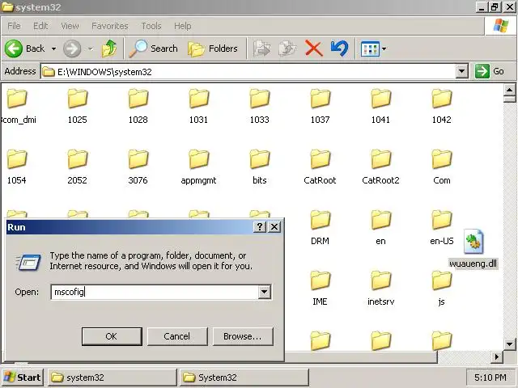Select the Com folder
Image resolution: width=518 pixels, height=388 pixels.
(442, 167)
